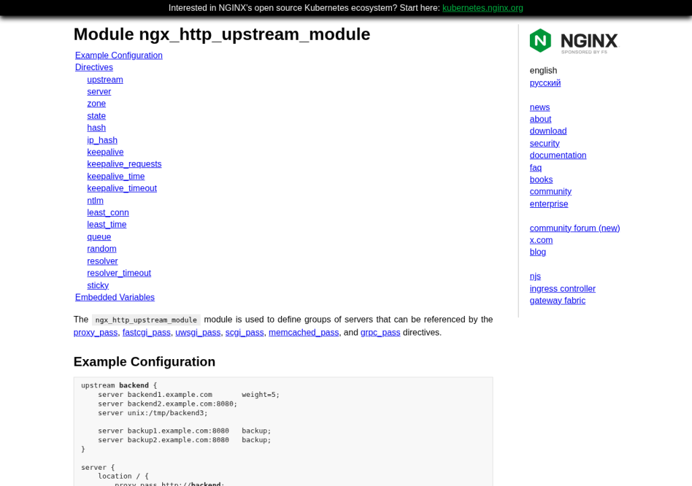Open the keepalive directive link

pos(105,152)
